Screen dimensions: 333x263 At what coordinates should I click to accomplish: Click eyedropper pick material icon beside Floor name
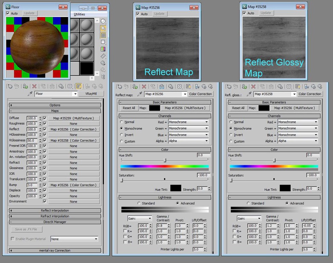(x=30, y=94)
